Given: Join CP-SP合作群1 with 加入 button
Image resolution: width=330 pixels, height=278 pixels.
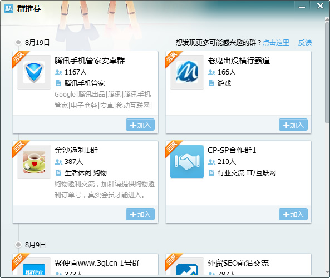Looking at the screenshot, I should click(x=293, y=214).
